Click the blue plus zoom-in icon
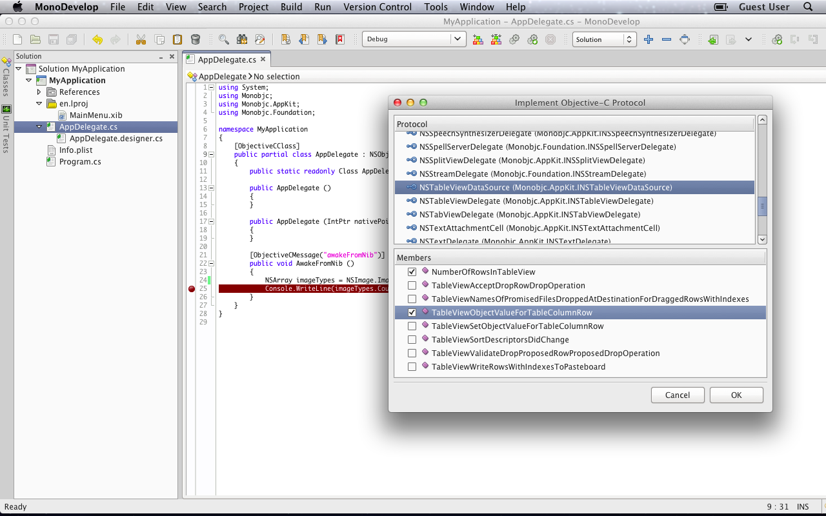Screen dimensions: 826x516 click(x=649, y=39)
